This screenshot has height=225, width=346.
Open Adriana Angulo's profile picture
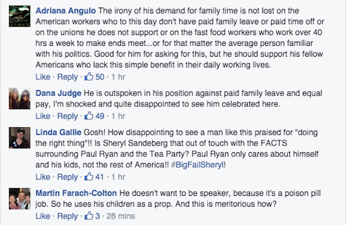(19, 16)
